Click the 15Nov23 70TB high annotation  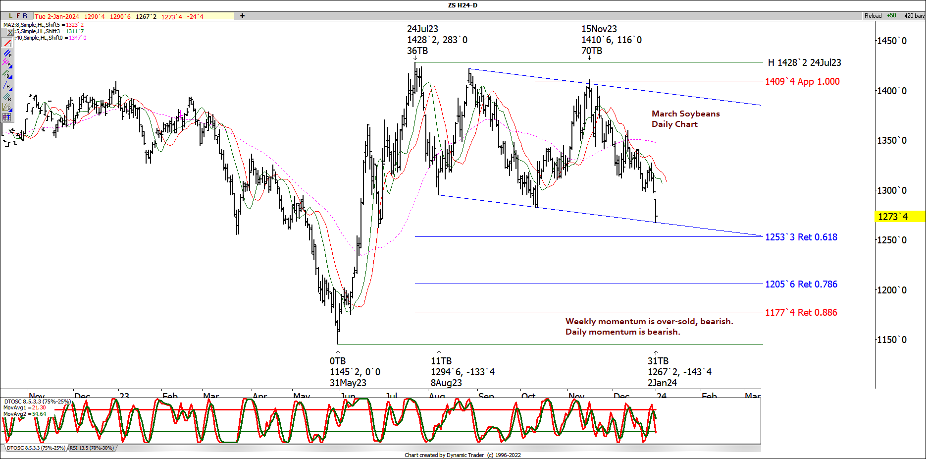pyautogui.click(x=612, y=40)
